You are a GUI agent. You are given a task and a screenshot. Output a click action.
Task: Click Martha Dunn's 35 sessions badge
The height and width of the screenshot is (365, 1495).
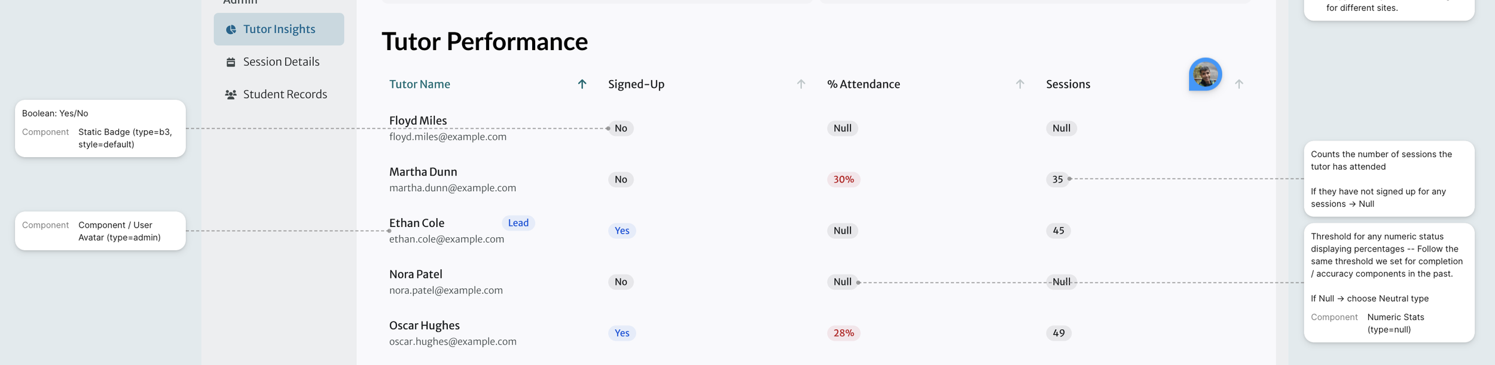point(1058,179)
